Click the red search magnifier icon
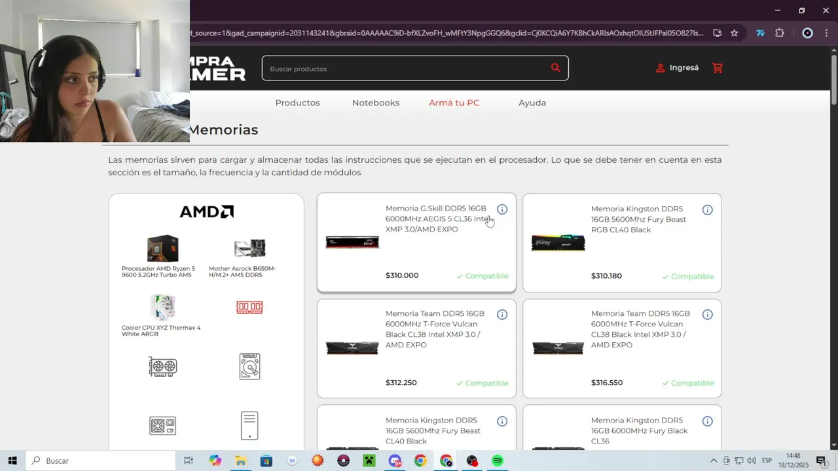838x471 pixels. (x=556, y=67)
